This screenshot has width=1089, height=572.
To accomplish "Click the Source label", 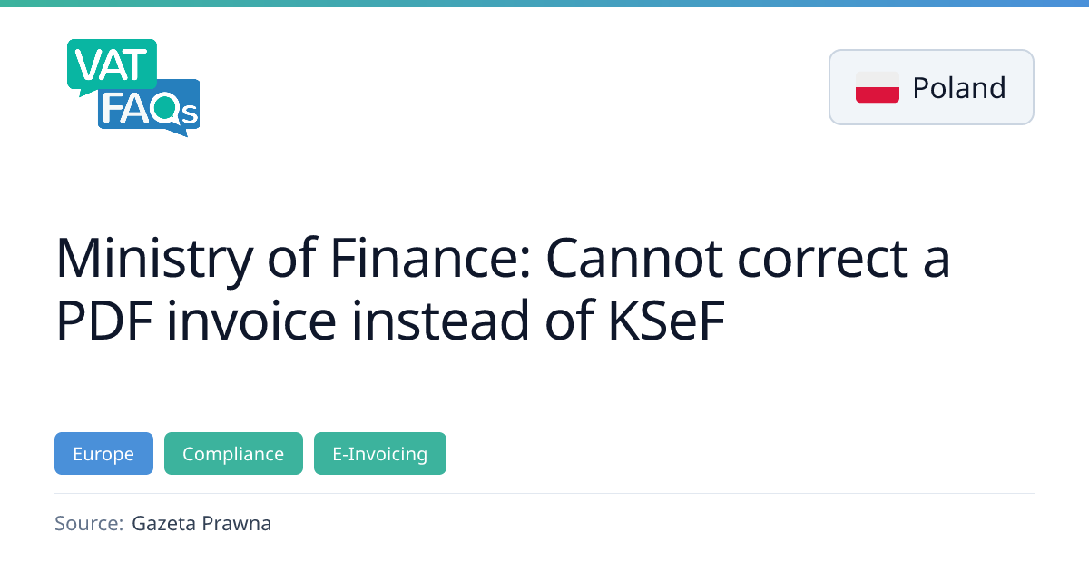I will tap(88, 524).
